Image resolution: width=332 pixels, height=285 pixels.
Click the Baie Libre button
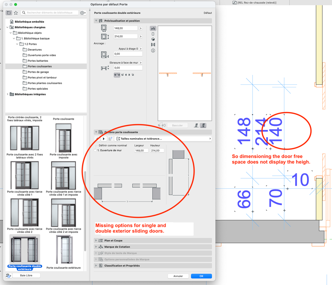pos(26,275)
